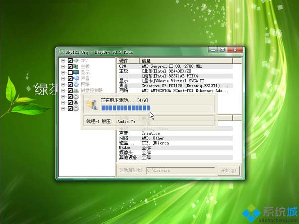Toggle the checkbox in the last tree row
The width and height of the screenshot is (299, 224).
pos(70,109)
